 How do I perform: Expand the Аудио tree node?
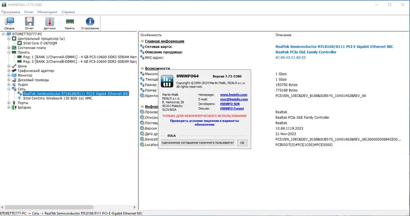tap(9, 84)
